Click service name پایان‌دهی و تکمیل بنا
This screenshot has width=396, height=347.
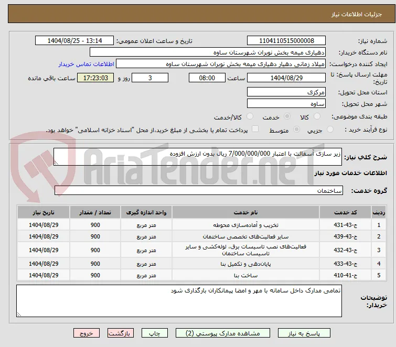pyautogui.click(x=246, y=264)
